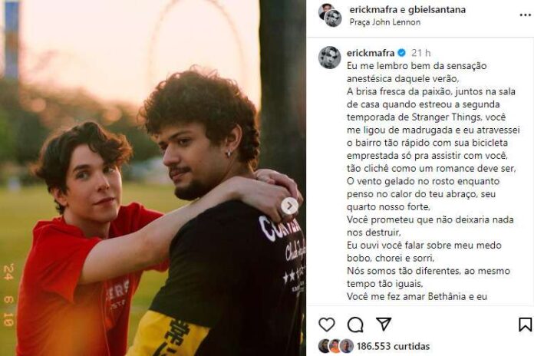Open gbielsantana profile from header
The image size is (534, 356).
click(x=437, y=9)
